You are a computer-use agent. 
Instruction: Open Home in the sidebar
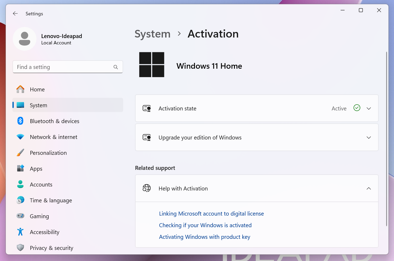[68, 89]
